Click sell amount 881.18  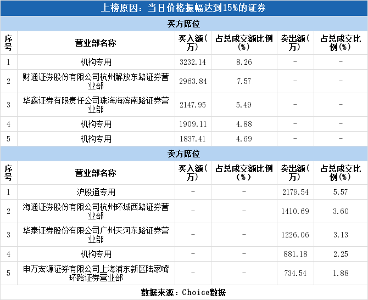(x=295, y=254)
